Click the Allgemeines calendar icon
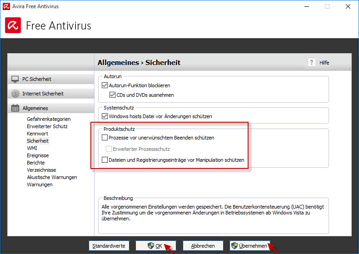359x254 pixels. 15,108
